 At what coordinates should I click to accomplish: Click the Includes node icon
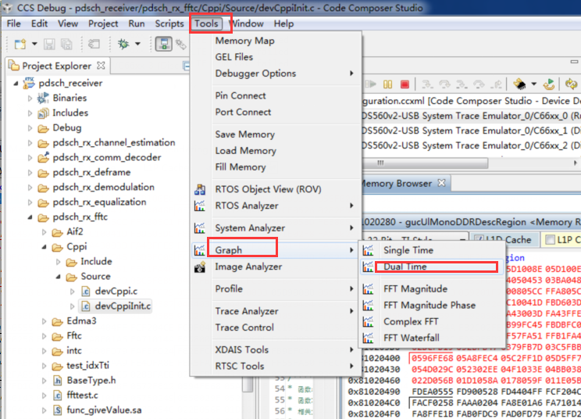coord(43,113)
